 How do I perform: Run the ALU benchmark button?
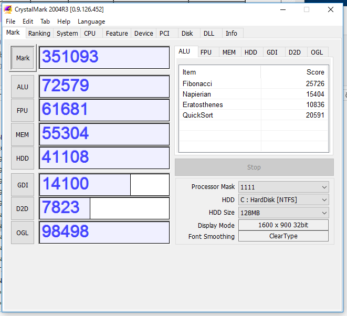[23, 87]
